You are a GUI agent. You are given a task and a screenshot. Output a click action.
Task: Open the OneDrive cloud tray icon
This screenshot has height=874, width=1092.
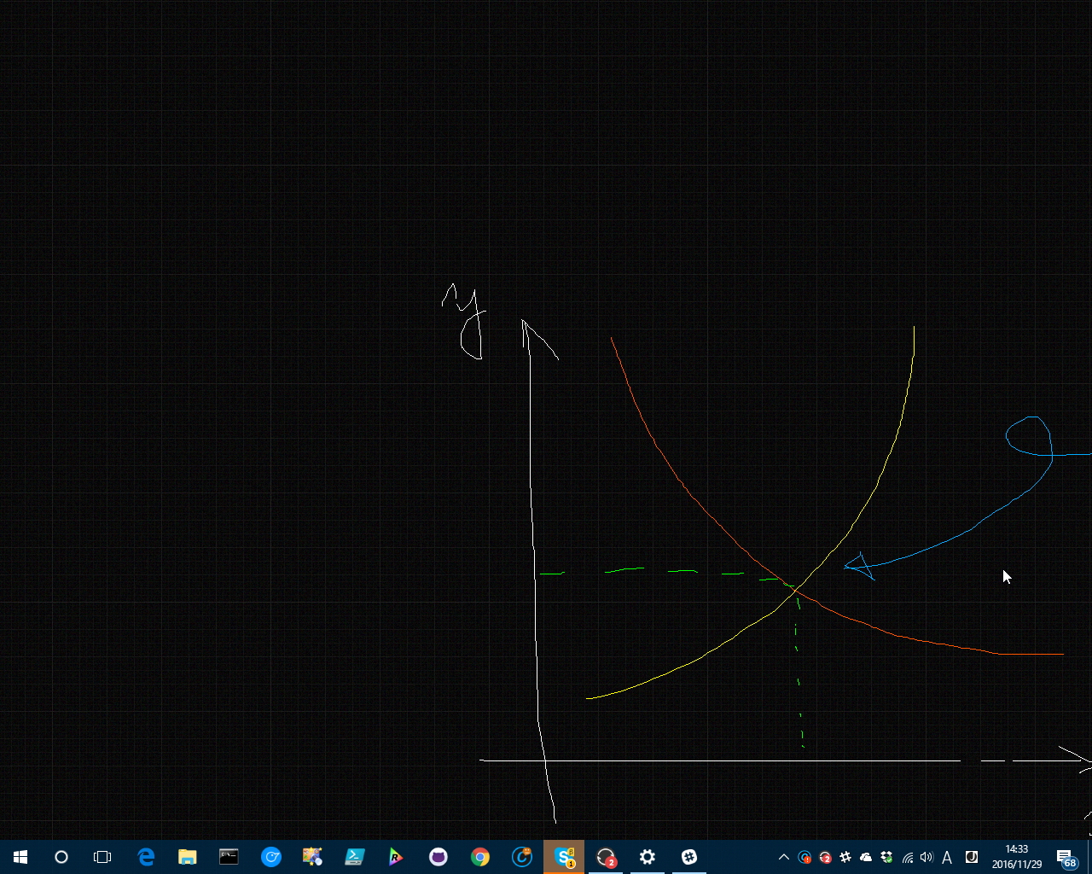coord(866,857)
